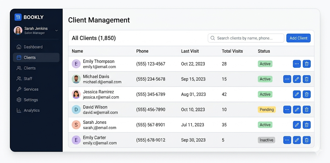
Task: Open more options for Michael Davis
Action: [x=287, y=79]
